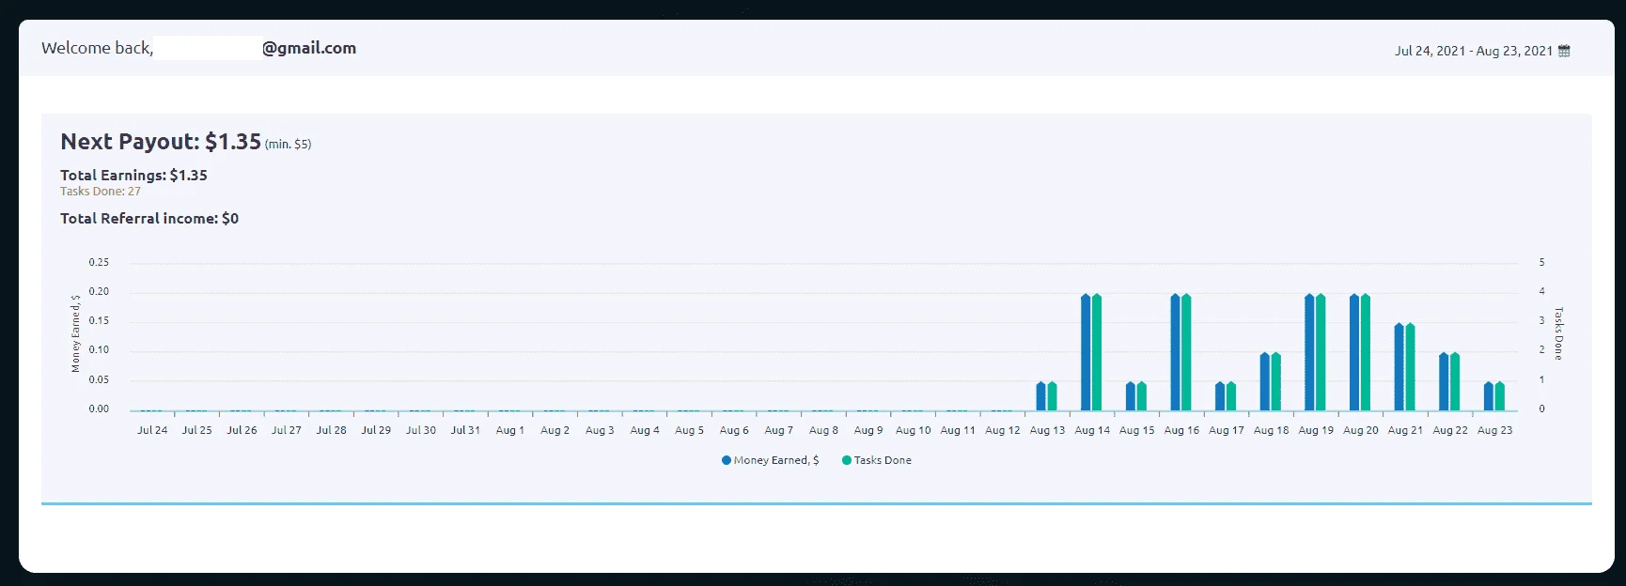Open the calendar icon for date range
1626x586 pixels.
point(1564,51)
